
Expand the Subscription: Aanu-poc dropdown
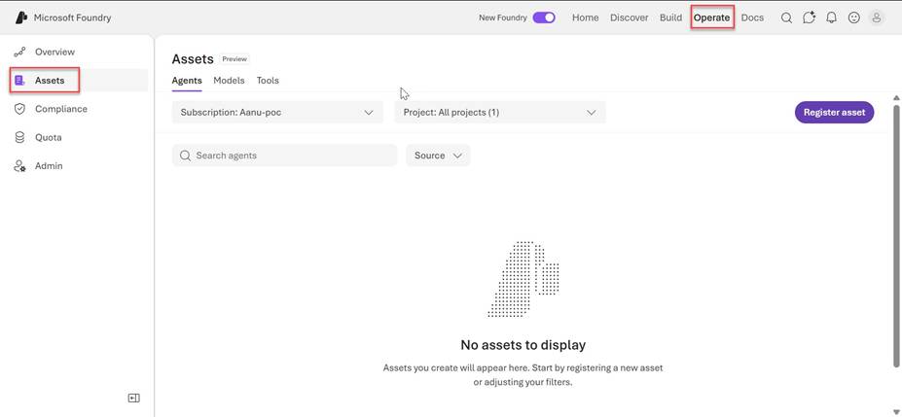click(x=277, y=113)
